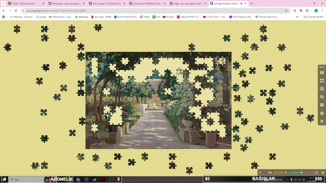The width and height of the screenshot is (326, 183).
Task: Open the Prime Gaming bookmark
Action: (x=241, y=17)
